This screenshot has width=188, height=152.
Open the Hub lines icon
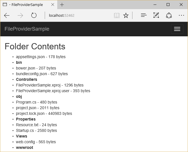(144, 16)
